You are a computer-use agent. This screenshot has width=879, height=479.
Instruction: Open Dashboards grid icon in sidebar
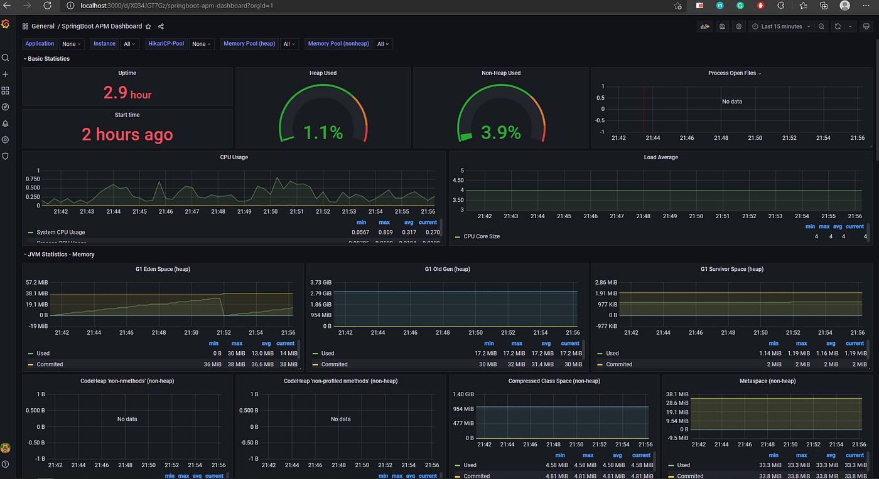point(5,90)
